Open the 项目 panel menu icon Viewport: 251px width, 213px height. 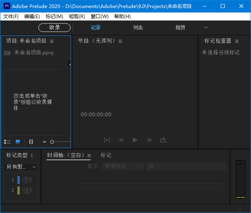52,41
